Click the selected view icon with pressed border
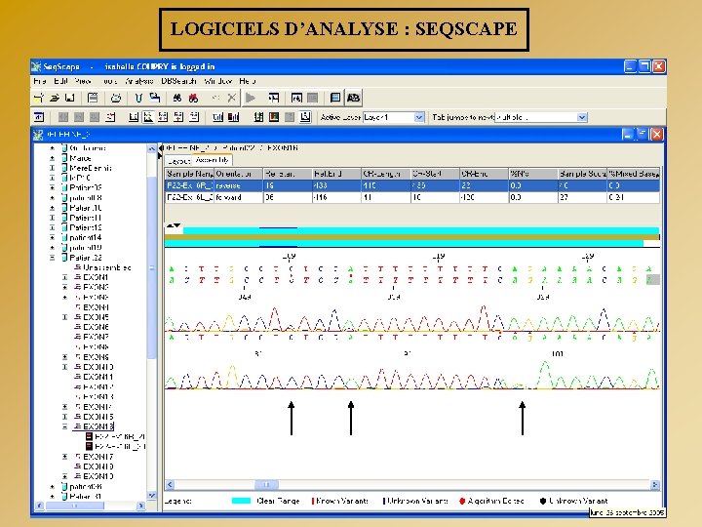Viewport: 702px width, 527px height. [148, 117]
